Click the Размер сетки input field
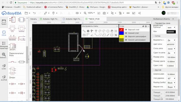 [x=171, y=57]
